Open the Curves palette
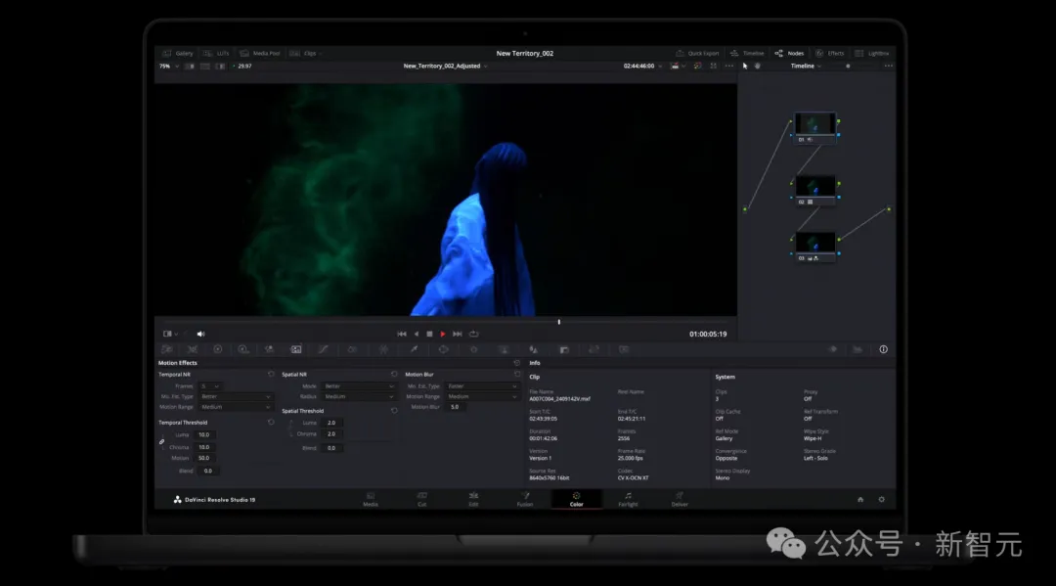Viewport: 1056px width, 586px height. point(324,349)
